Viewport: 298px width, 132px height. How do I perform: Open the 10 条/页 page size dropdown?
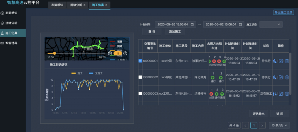(x=279, y=125)
